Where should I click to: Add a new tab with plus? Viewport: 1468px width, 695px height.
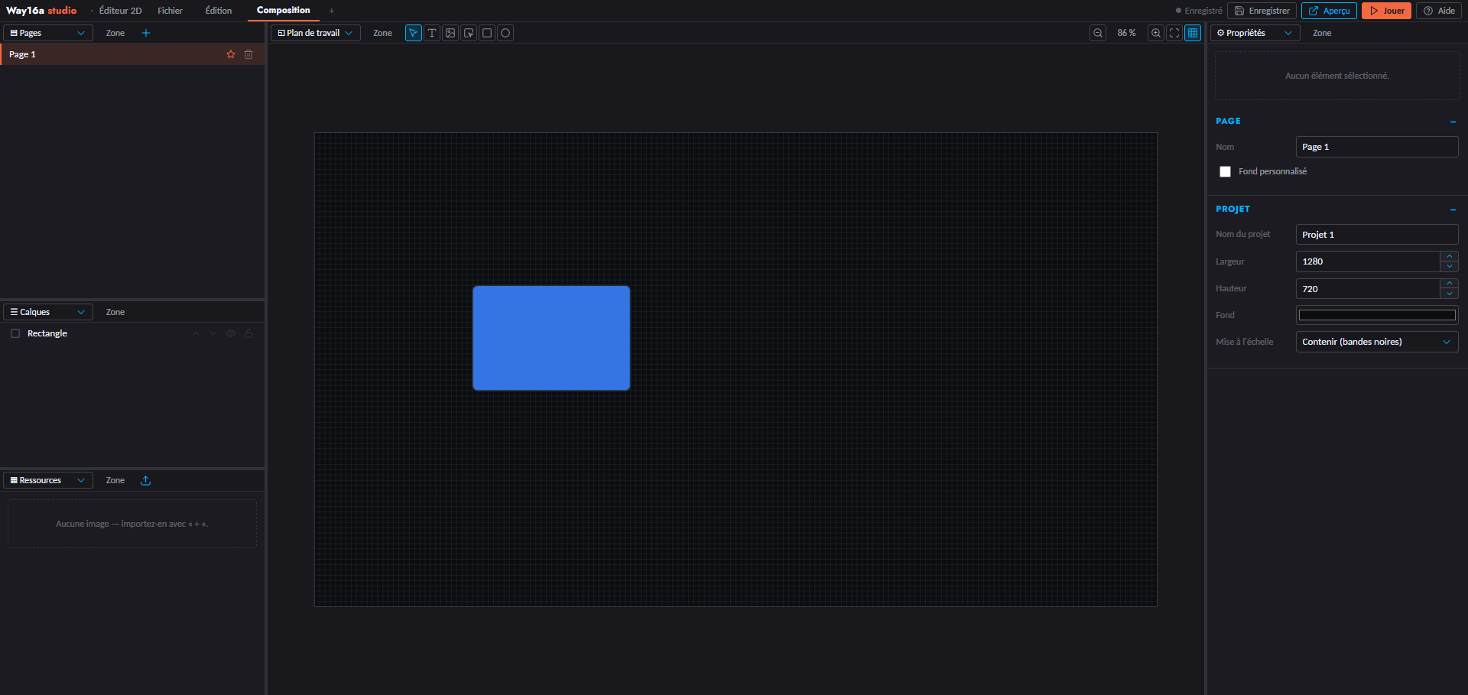click(x=331, y=11)
